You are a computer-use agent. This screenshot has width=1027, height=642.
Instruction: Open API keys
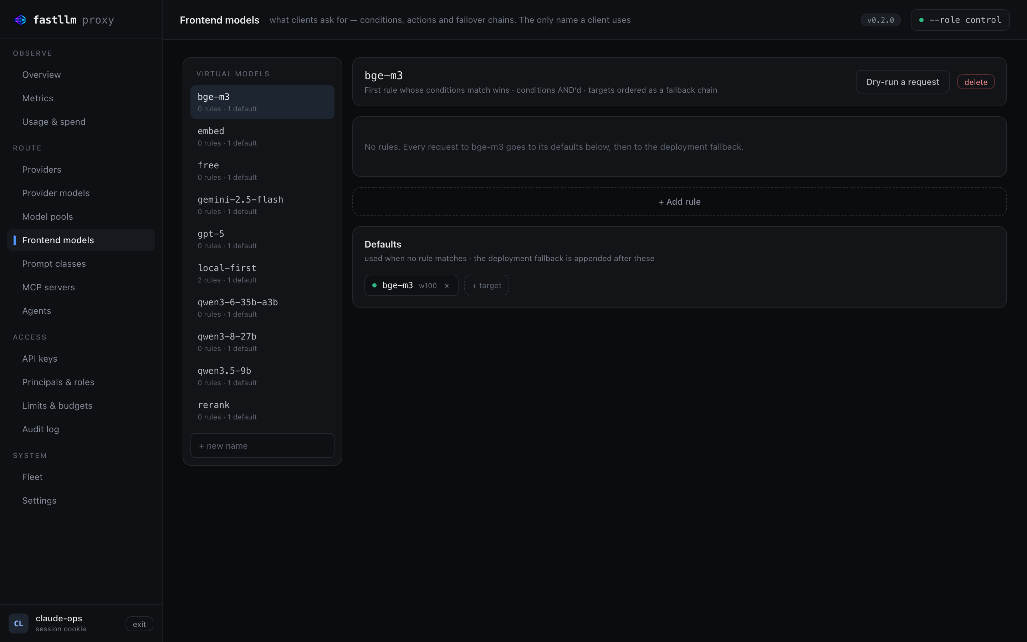(81, 358)
